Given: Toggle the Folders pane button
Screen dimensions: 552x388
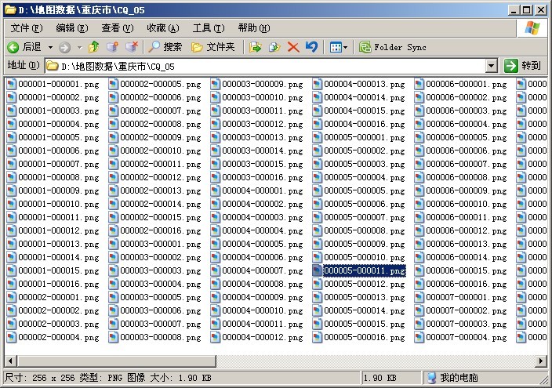Looking at the screenshot, I should coord(213,47).
